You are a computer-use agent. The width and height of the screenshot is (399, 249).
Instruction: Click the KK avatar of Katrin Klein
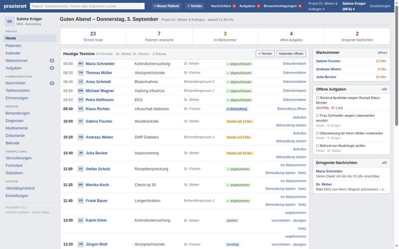pyautogui.click(x=81, y=220)
